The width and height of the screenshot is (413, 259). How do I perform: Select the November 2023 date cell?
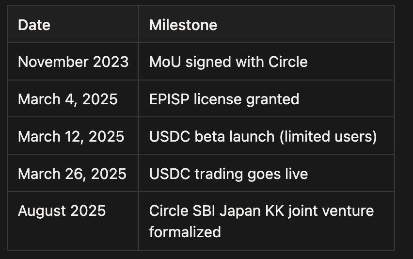[73, 62]
